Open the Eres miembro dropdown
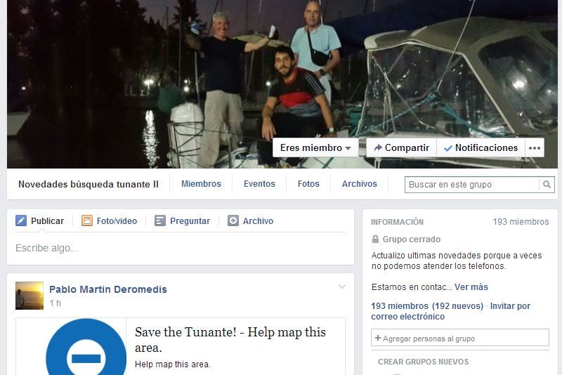The width and height of the screenshot is (562, 375). coord(315,147)
